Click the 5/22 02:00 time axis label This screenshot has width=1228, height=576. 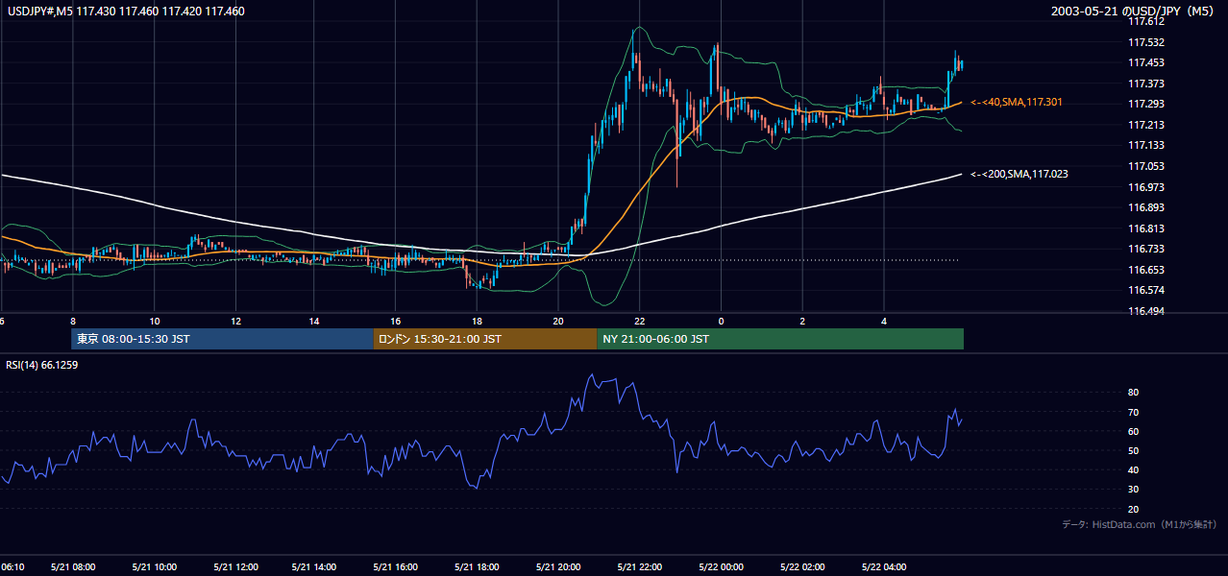coord(804,567)
